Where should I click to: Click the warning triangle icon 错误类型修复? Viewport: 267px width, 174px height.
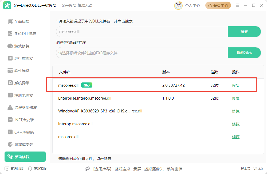[10, 107]
